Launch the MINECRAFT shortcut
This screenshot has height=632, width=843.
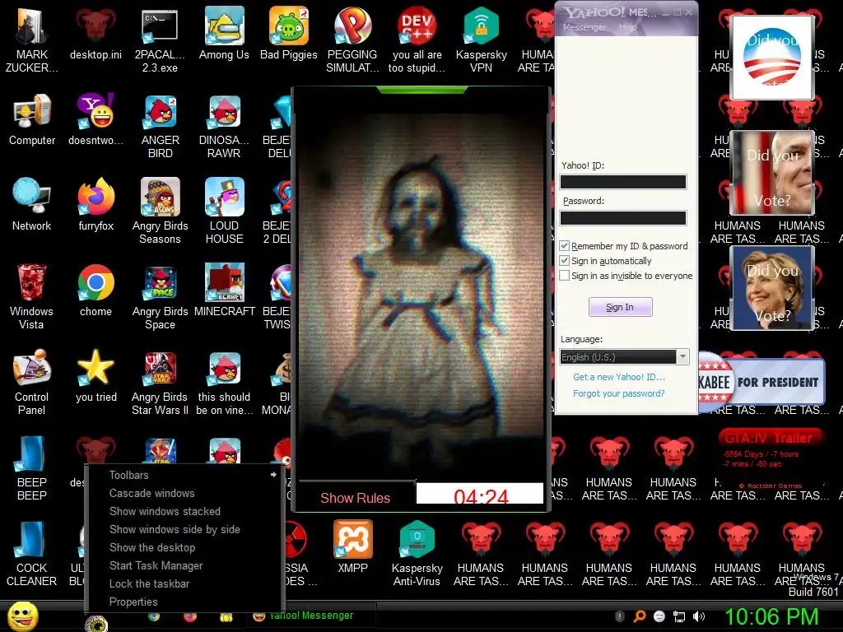[224, 290]
